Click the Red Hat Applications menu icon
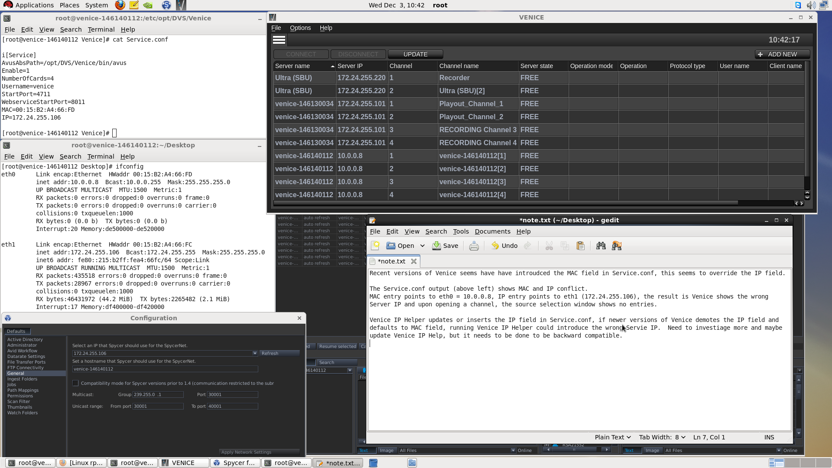 point(8,5)
